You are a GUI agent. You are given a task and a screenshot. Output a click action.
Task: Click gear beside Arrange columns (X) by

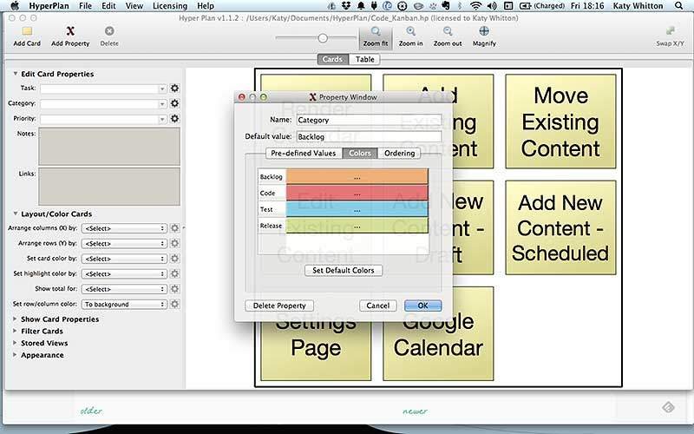[x=175, y=228]
